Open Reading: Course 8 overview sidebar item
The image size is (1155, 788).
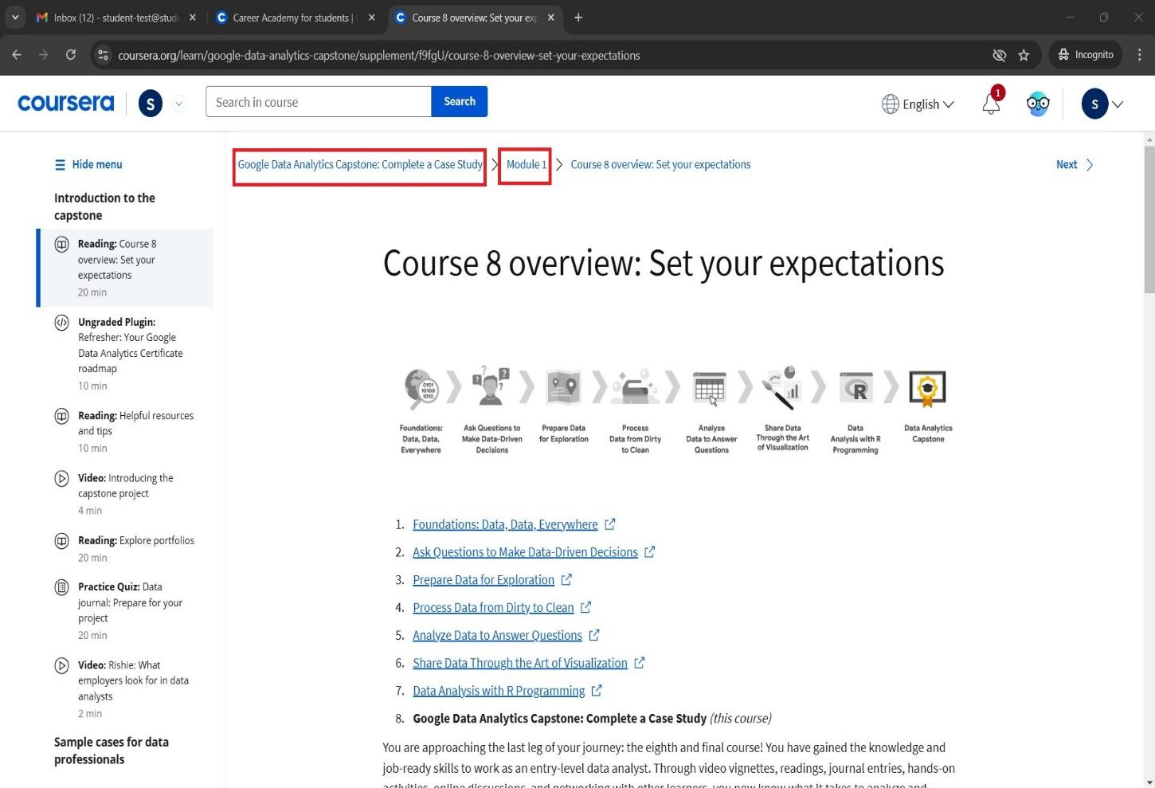pyautogui.click(x=125, y=268)
